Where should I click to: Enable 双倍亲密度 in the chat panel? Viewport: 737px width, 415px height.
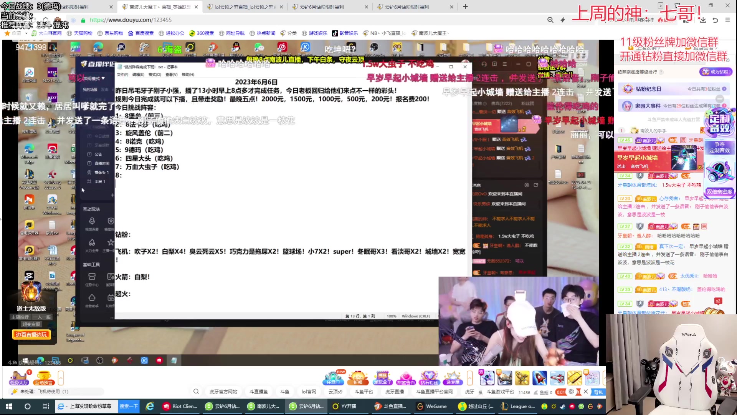[x=719, y=191]
